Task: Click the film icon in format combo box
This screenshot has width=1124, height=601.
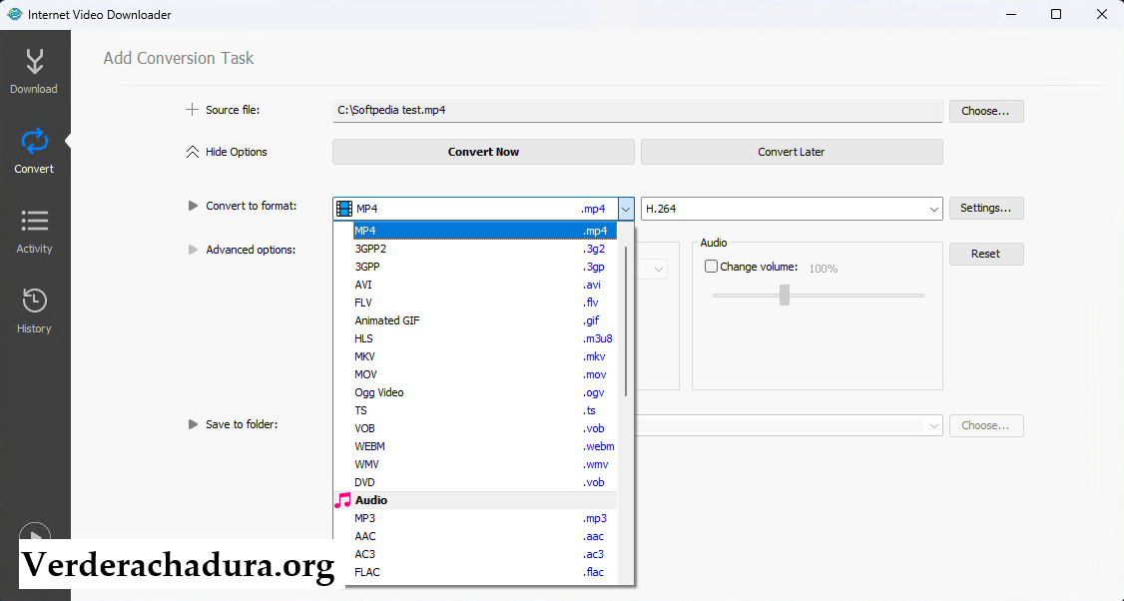Action: pos(344,209)
